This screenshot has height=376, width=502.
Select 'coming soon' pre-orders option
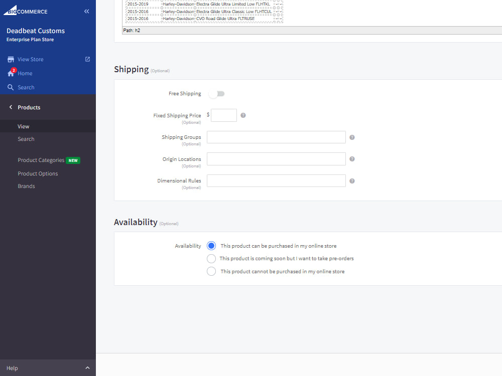[x=211, y=258]
